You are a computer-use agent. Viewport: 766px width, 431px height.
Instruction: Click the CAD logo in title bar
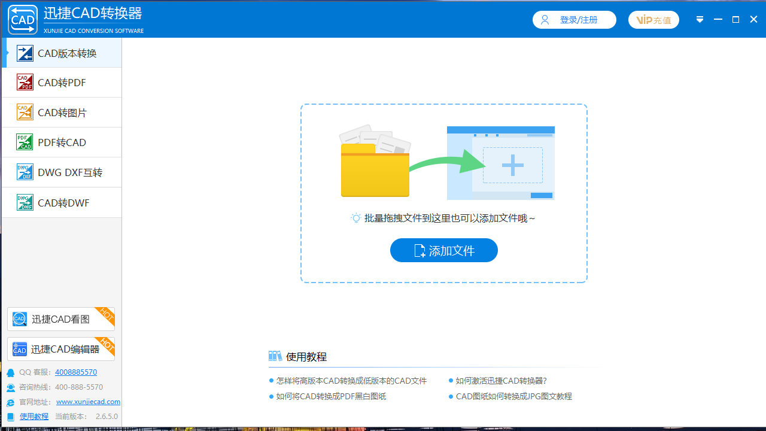(x=22, y=19)
